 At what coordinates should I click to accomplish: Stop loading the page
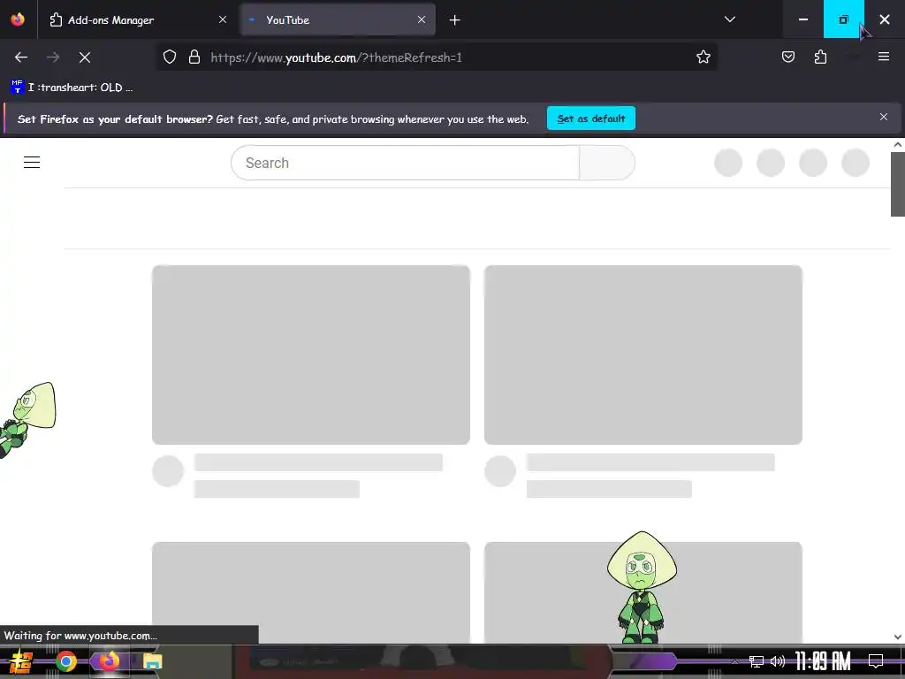click(85, 57)
